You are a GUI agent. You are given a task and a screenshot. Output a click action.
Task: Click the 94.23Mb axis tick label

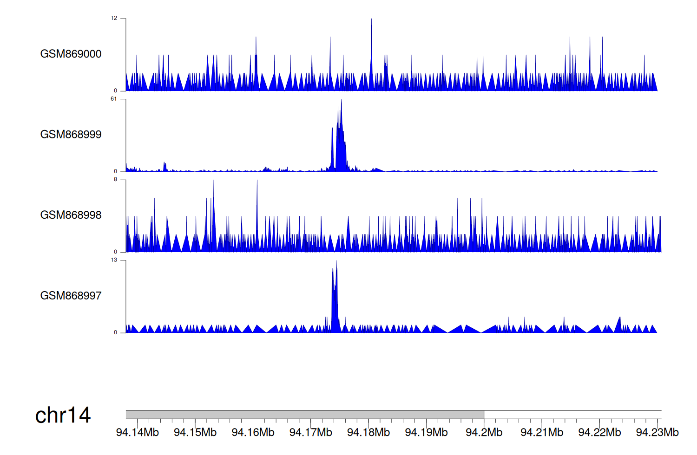657,433
